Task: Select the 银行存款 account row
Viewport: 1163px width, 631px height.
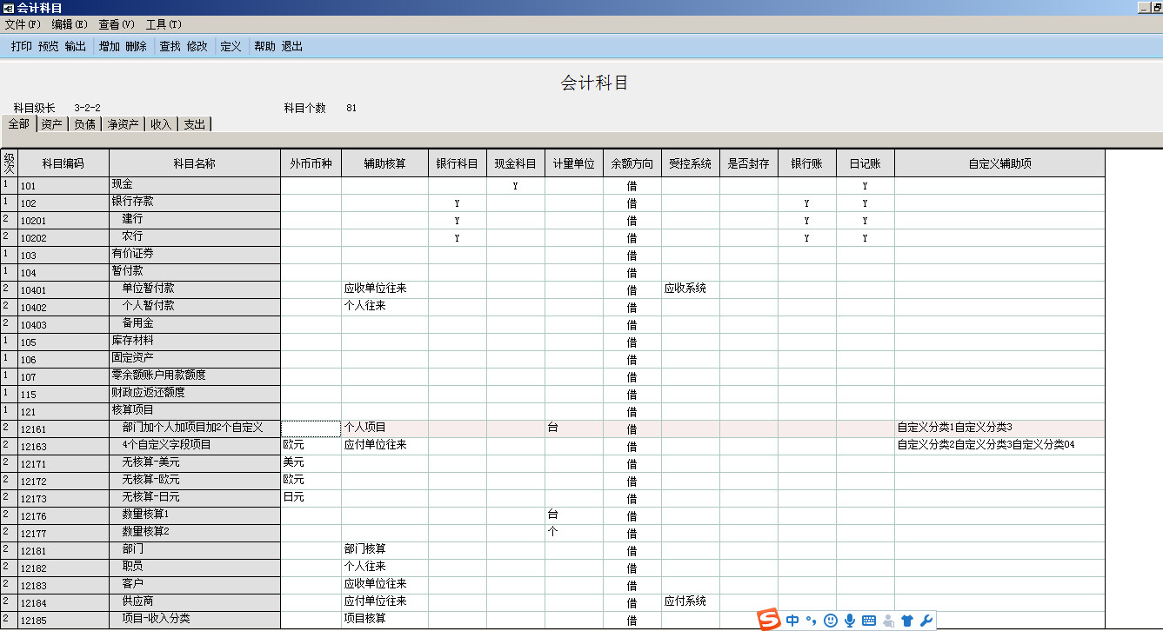Action: [132, 202]
